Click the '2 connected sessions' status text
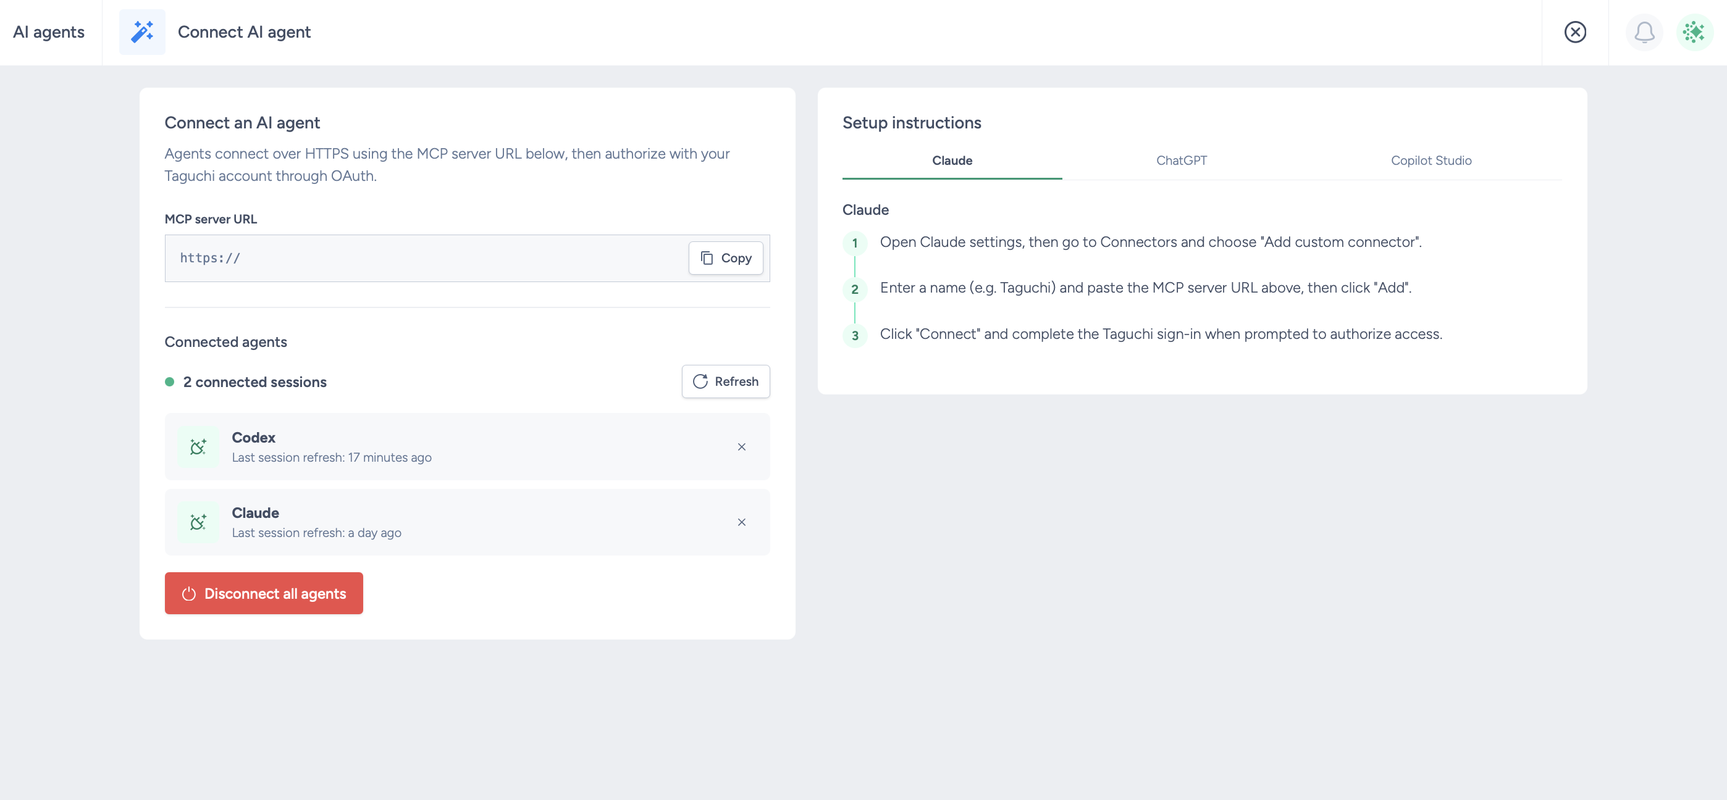The width and height of the screenshot is (1727, 800). pyautogui.click(x=254, y=382)
